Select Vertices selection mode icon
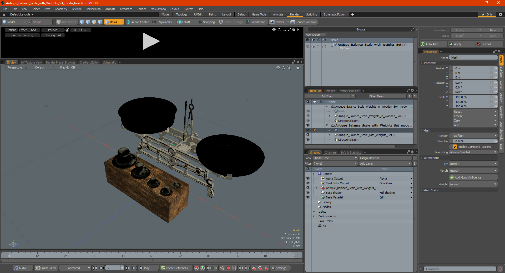Image resolution: width=505 pixels, height=273 pixels. [82, 22]
